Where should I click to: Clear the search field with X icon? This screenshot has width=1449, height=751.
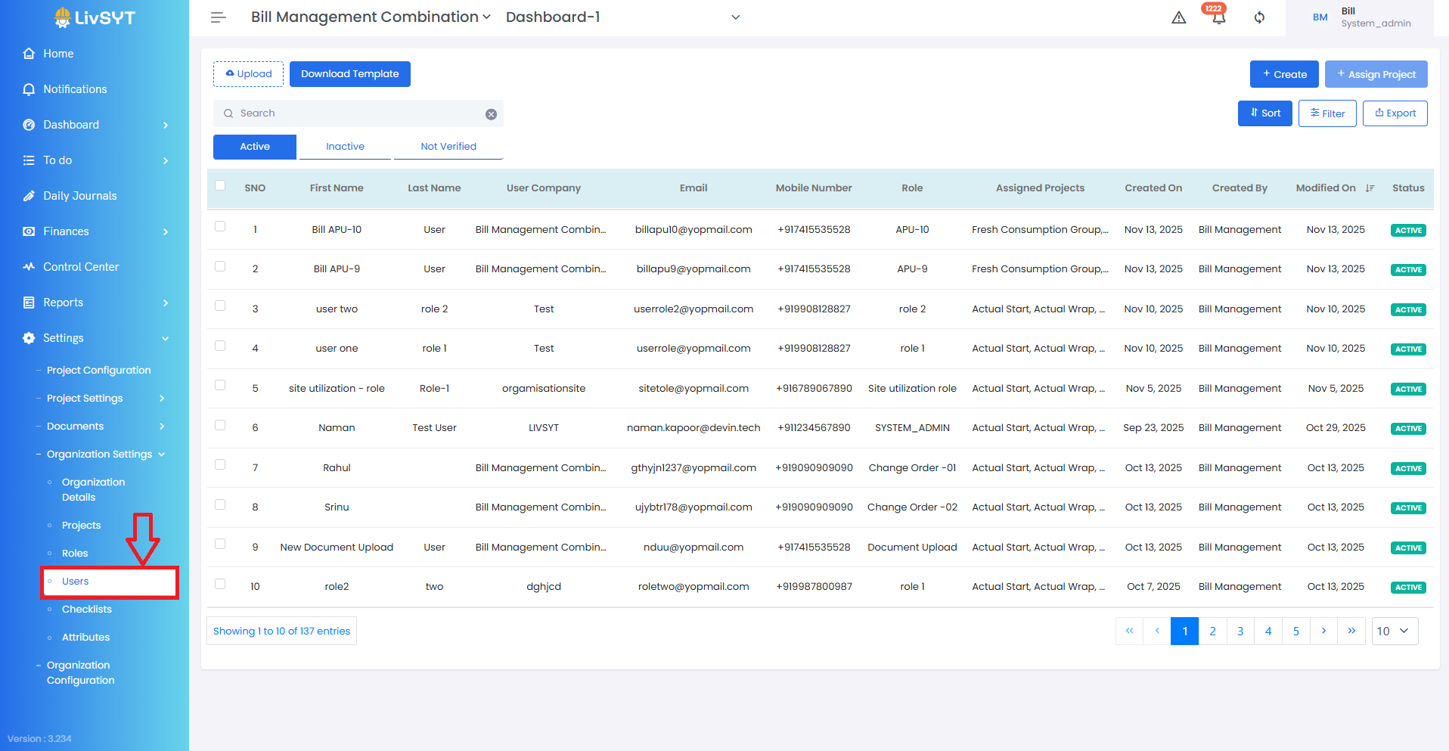coord(491,114)
